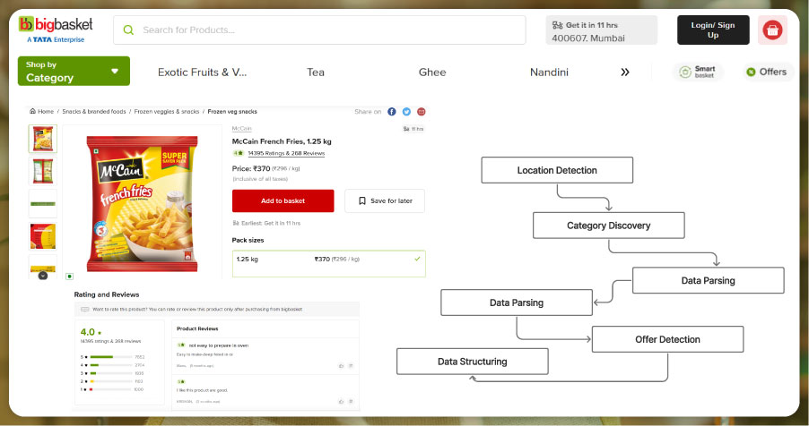809x426 pixels.
Task: Open the Tea category tab
Action: [x=316, y=72]
